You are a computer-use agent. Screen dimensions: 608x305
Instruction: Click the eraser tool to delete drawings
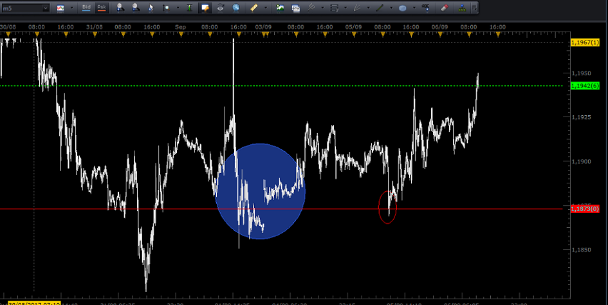(444, 8)
